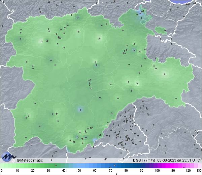Pick the light green color above 10

(18, 166)
